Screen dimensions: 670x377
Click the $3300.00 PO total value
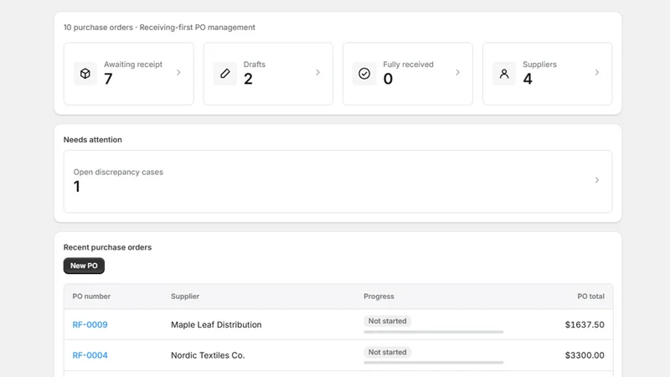585,355
